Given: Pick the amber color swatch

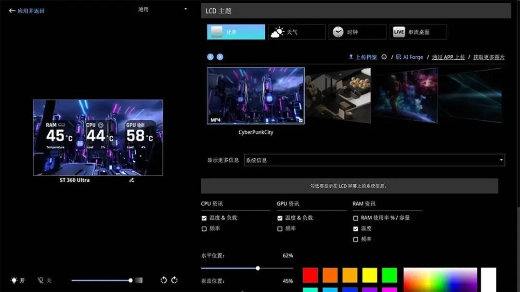Looking at the screenshot, I should 350,275.
